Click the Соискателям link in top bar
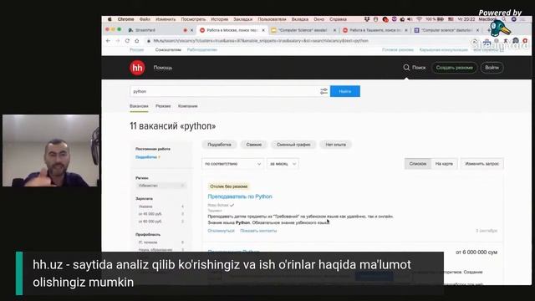535x301 pixels. [x=168, y=50]
